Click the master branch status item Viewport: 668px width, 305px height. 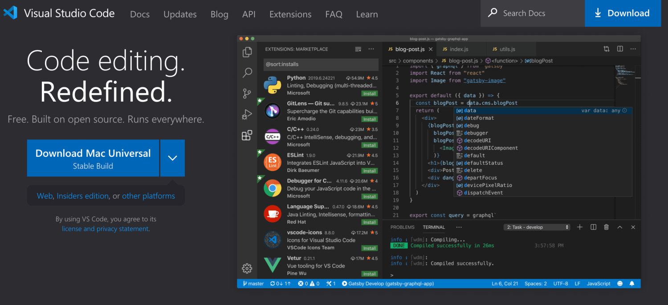coord(253,284)
